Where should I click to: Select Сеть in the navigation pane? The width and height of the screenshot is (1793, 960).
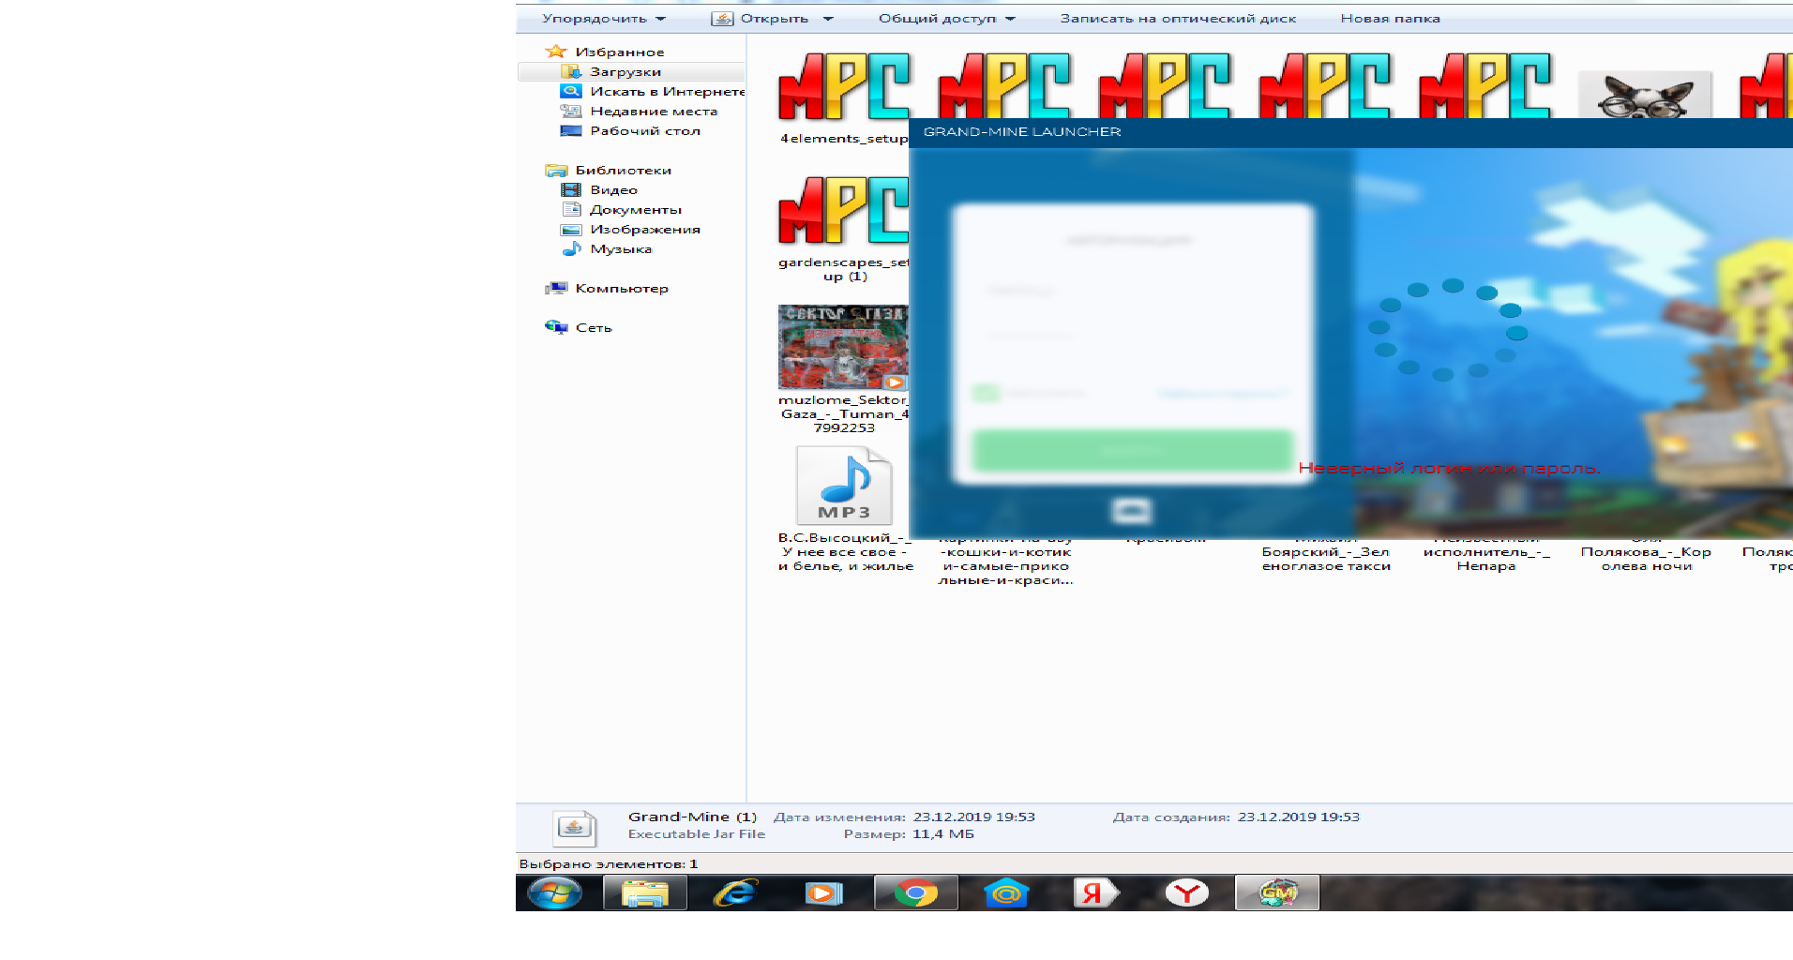point(594,327)
